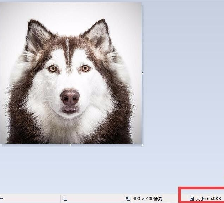Click the disk icon next to 大小
This screenshot has width=224, height=203.
tap(192, 198)
